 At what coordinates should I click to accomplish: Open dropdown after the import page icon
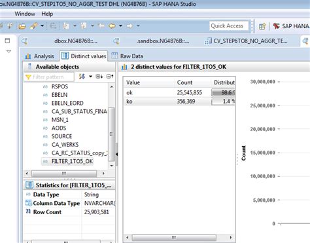(92, 26)
